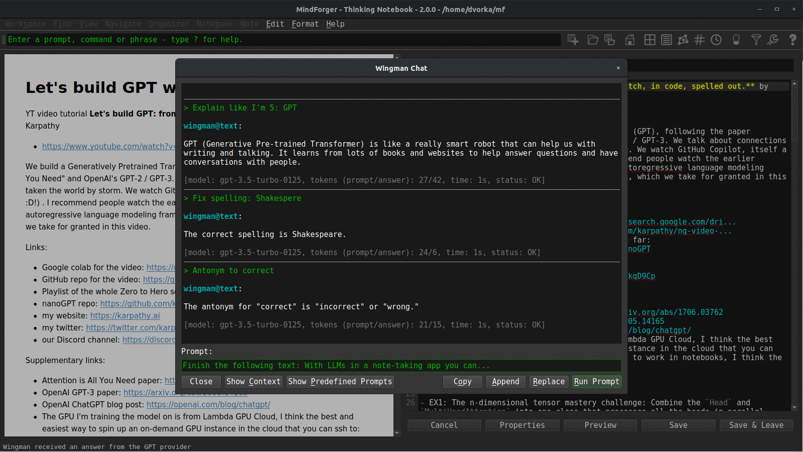Image resolution: width=803 pixels, height=452 pixels.
Task: Open the Help menu
Action: (x=335, y=24)
